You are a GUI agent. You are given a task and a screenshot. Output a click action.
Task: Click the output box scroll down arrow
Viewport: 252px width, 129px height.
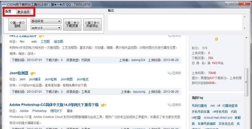pyautogui.click(x=245, y=28)
